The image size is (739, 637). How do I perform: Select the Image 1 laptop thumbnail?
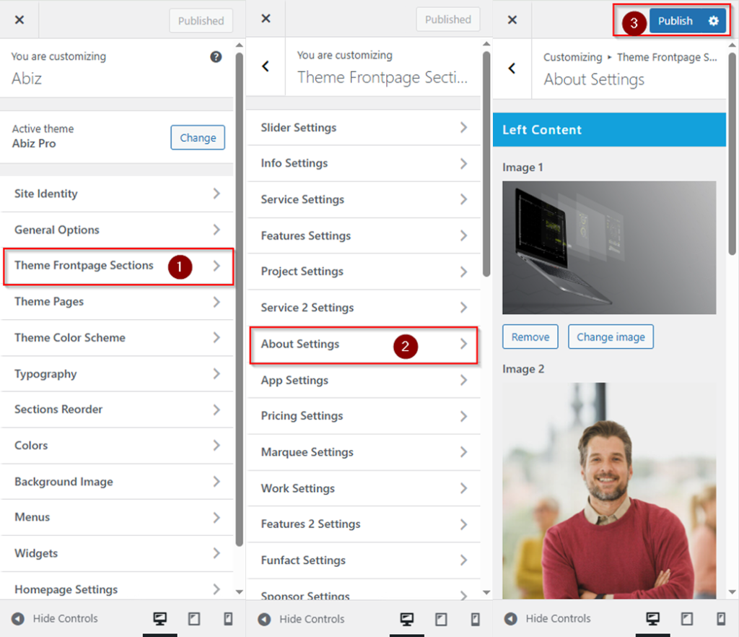(x=609, y=248)
